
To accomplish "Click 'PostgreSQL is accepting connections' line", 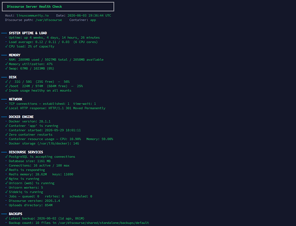I will (x=42, y=157).
